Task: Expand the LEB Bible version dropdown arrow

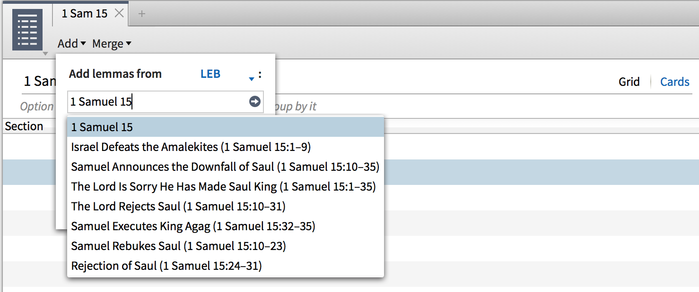Action: [252, 79]
